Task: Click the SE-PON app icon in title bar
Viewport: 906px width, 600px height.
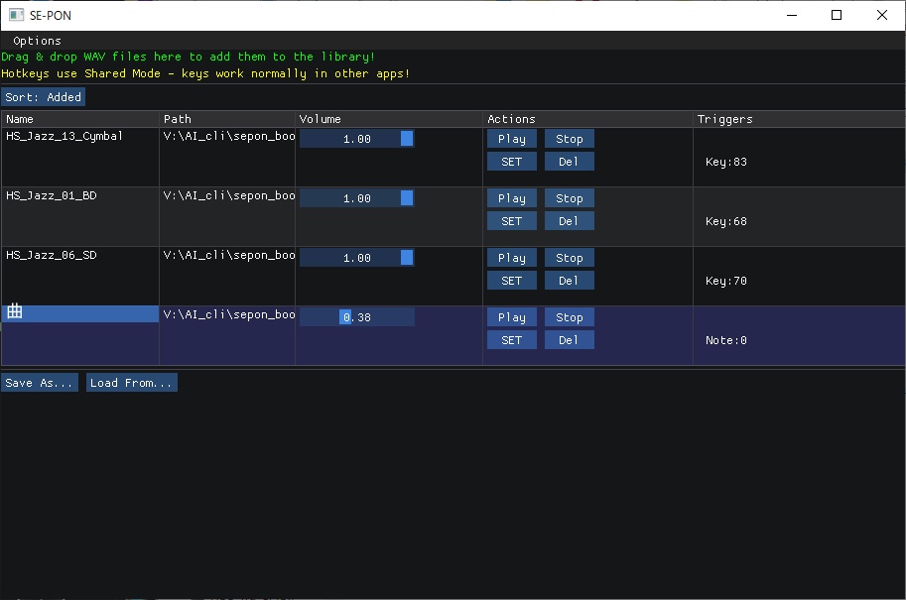Action: pyautogui.click(x=16, y=15)
